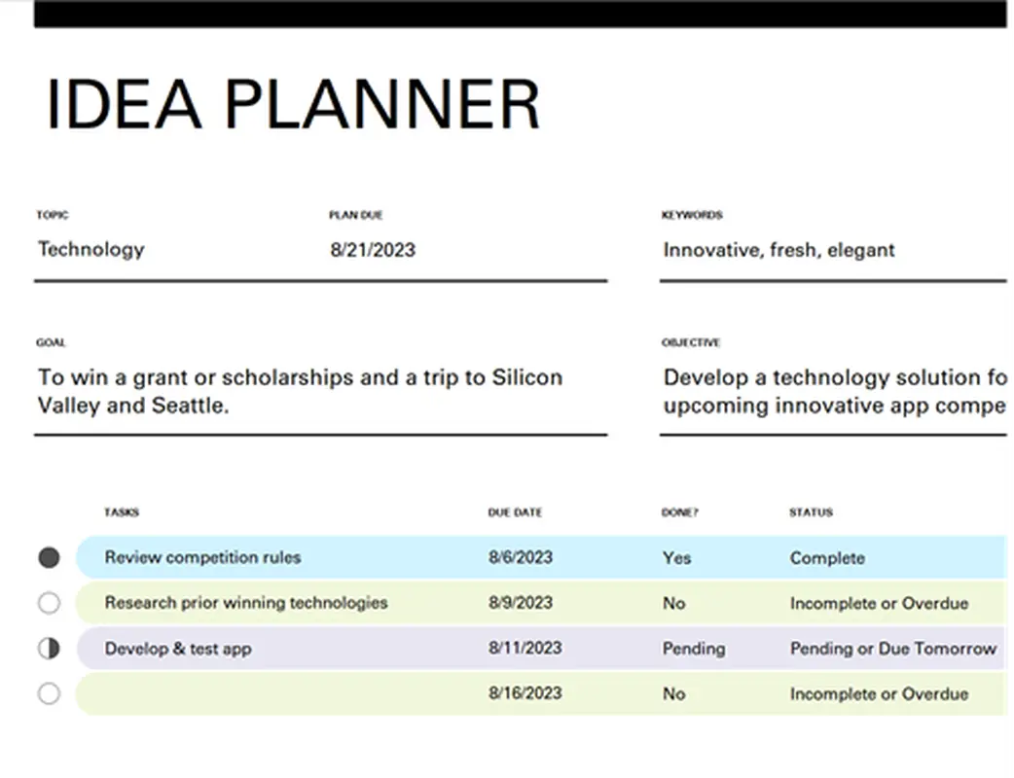Screen dimensions: 1014x778
Task: Click the half-filled circle beside Develop & test app
Action: tap(49, 649)
